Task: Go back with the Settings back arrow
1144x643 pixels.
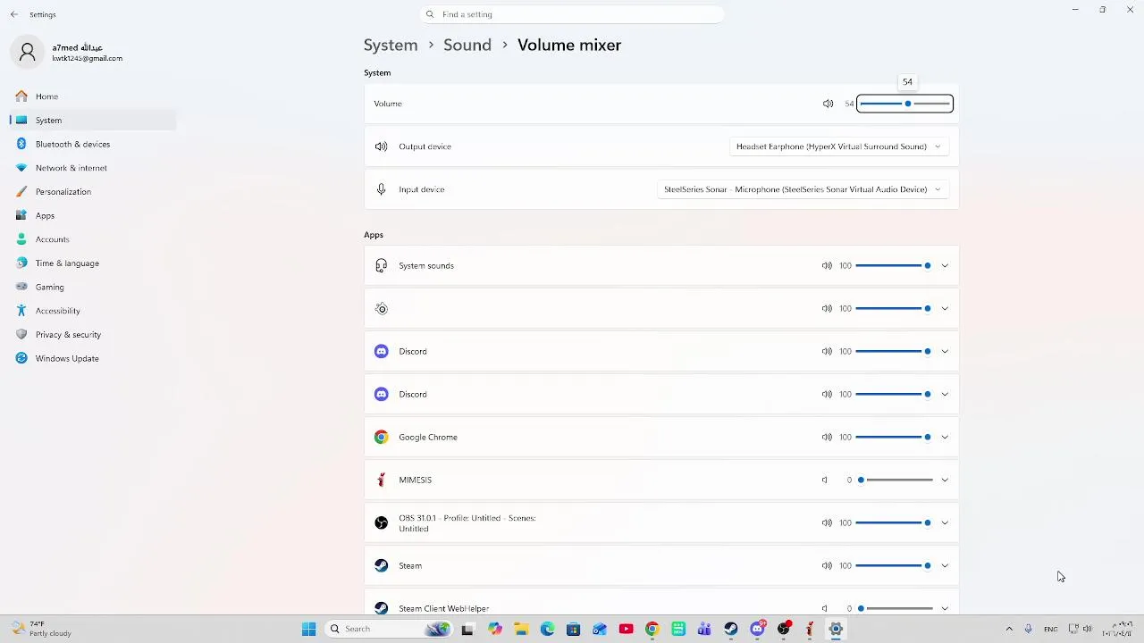Action: (14, 14)
